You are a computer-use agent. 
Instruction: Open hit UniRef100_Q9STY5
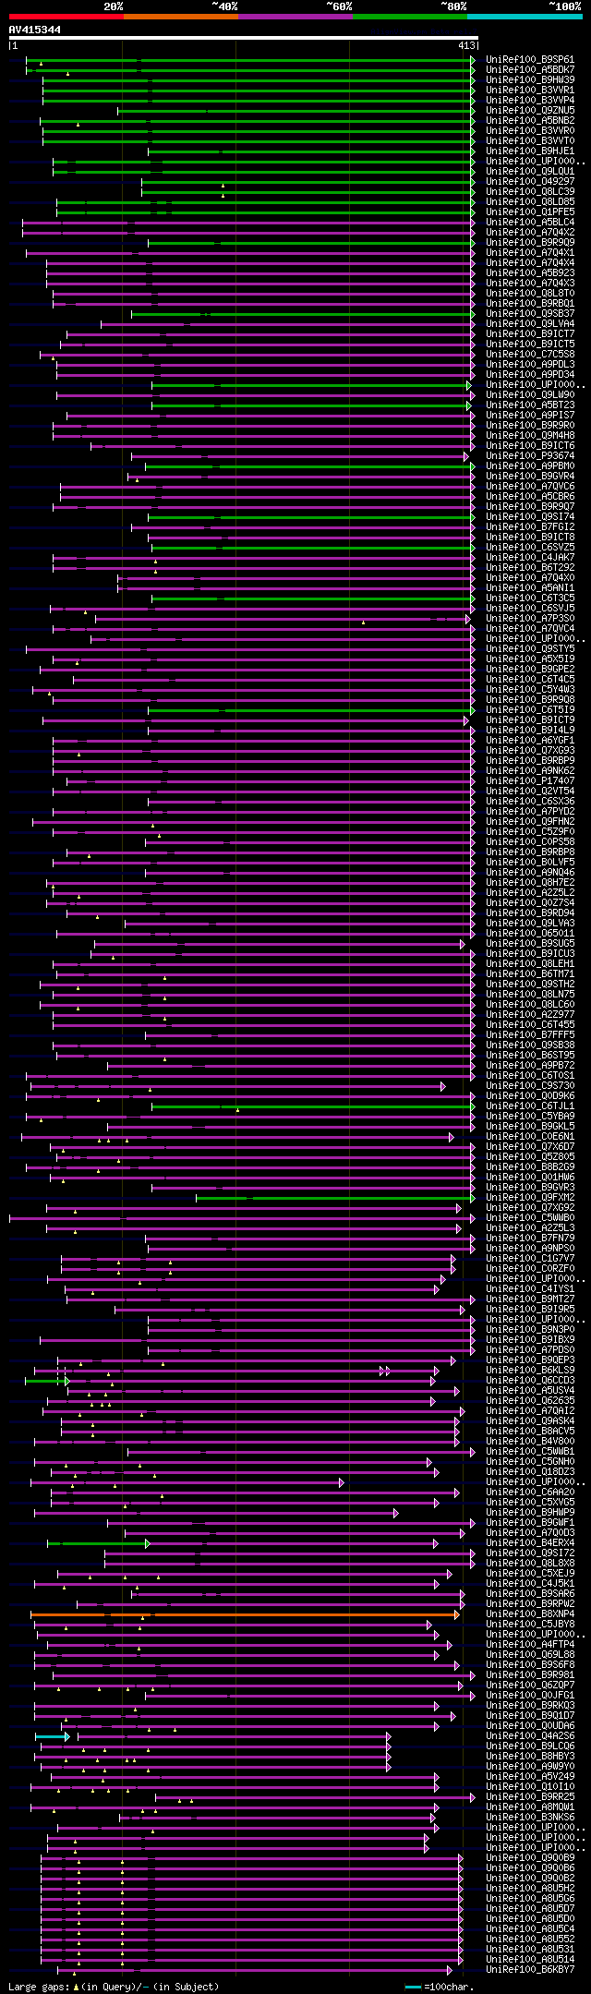coord(530,649)
